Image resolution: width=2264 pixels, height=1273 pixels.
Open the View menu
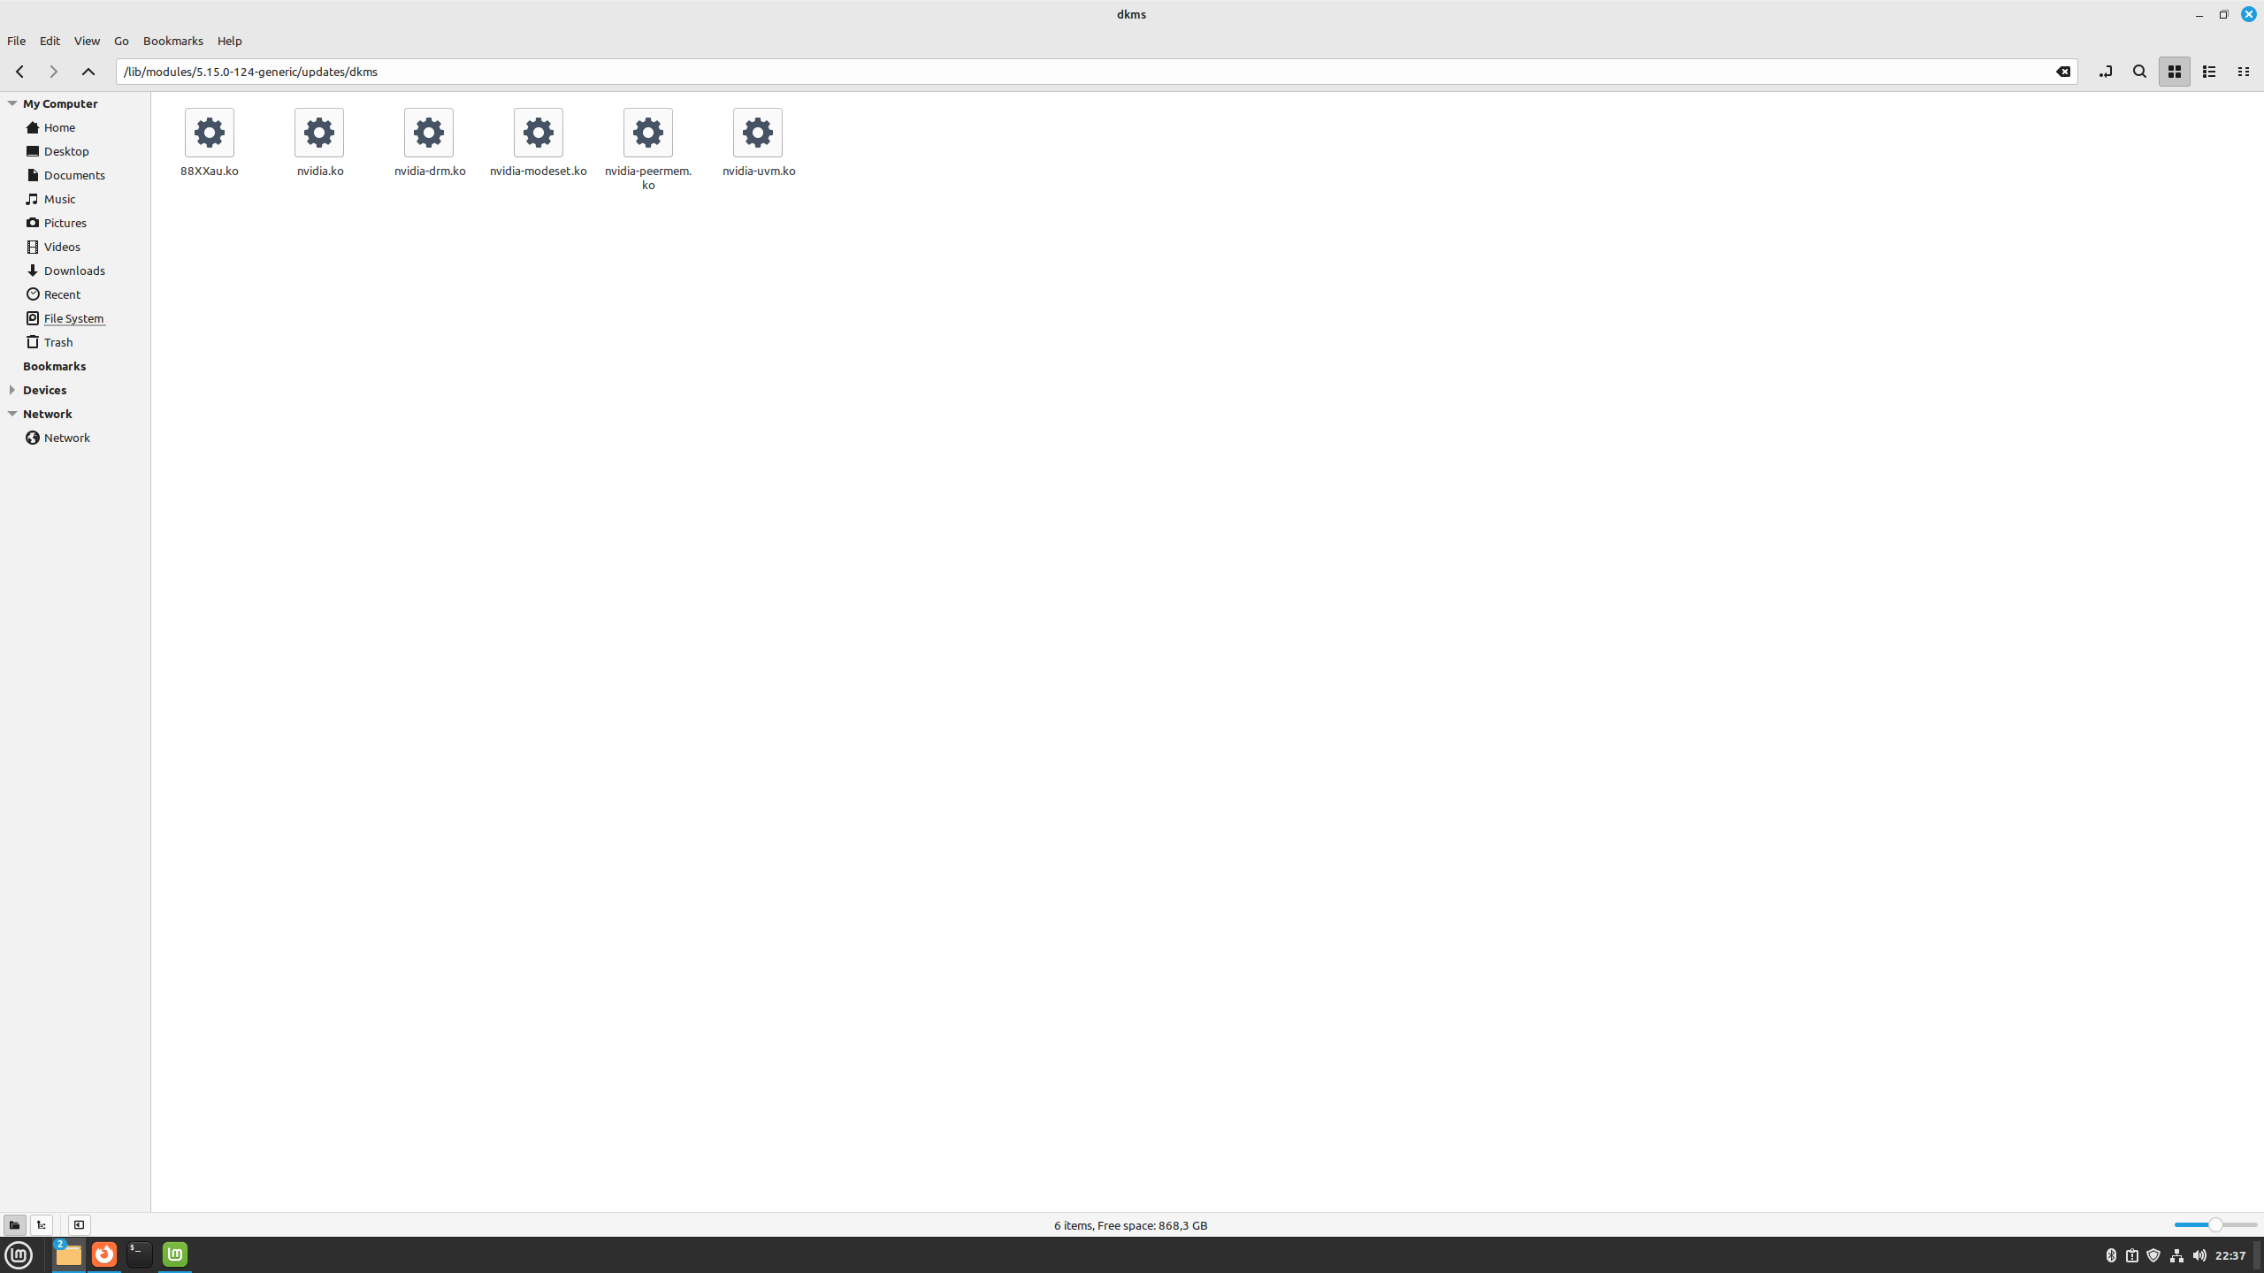87,41
